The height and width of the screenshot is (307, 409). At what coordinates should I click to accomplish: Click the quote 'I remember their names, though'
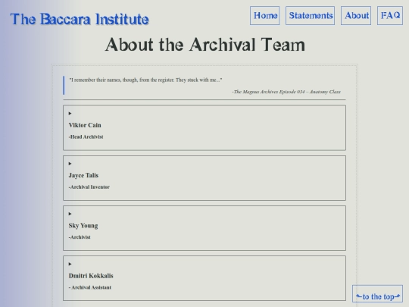(145, 80)
